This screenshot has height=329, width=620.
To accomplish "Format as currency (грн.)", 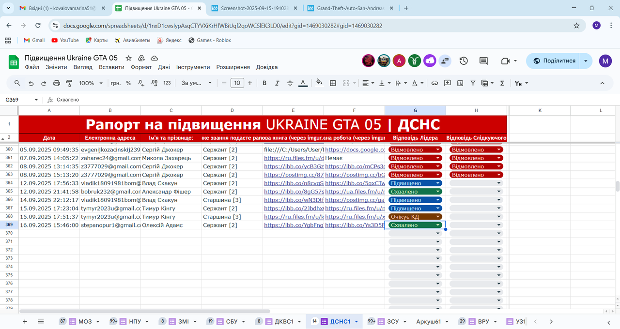I will pos(116,83).
